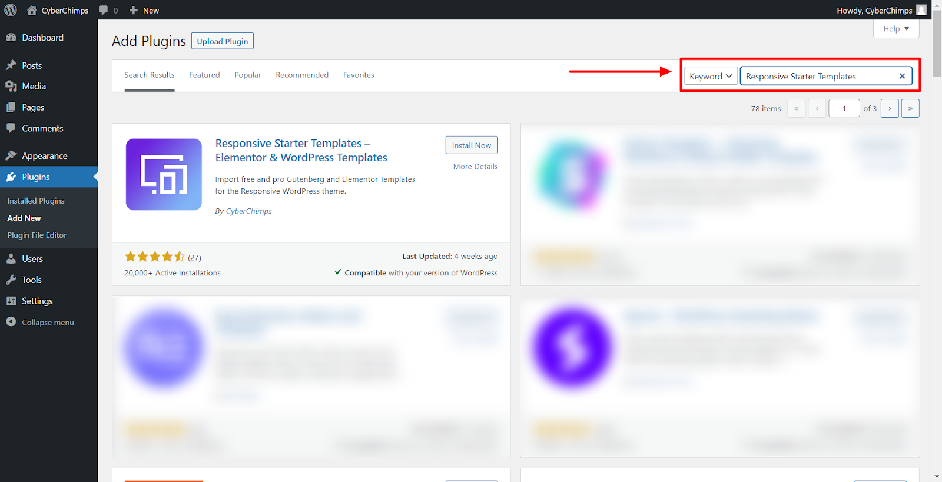Open the Add New submenu item
The height and width of the screenshot is (482, 942).
(x=24, y=218)
